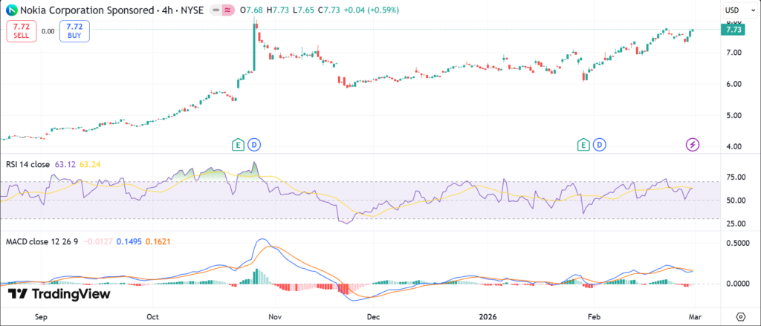Click the 7.73 current price label
The height and width of the screenshot is (326, 761).
(x=732, y=30)
